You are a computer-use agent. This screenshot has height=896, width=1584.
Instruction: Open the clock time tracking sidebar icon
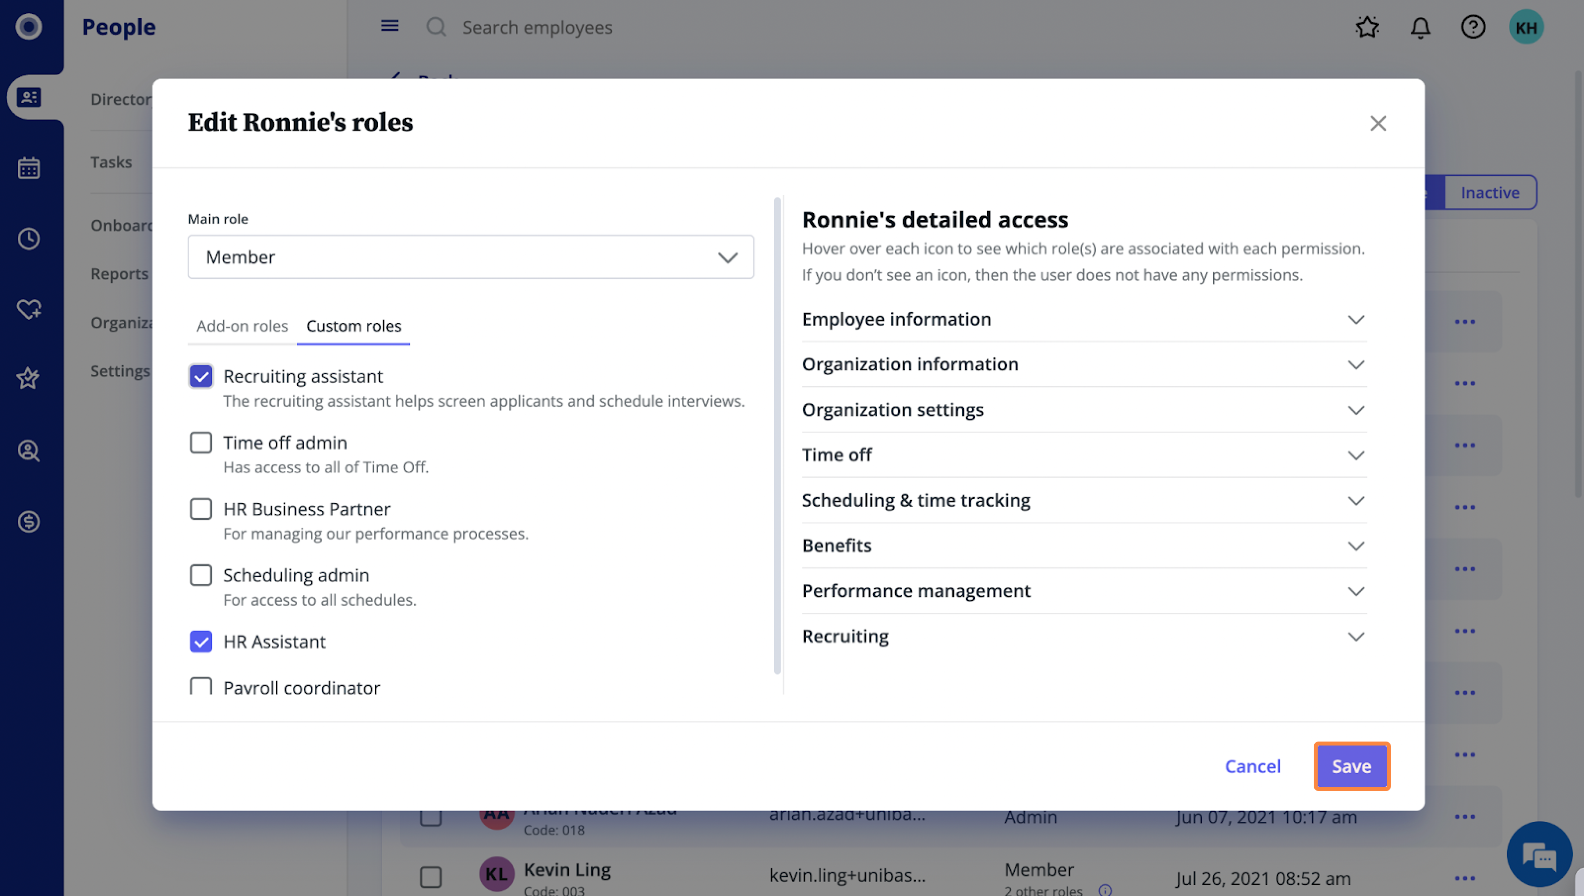[x=28, y=238]
